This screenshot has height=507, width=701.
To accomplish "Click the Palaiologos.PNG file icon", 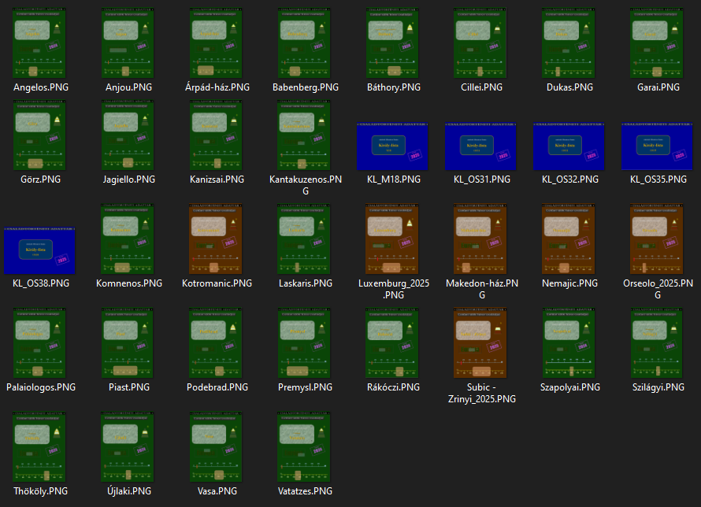I will point(40,342).
